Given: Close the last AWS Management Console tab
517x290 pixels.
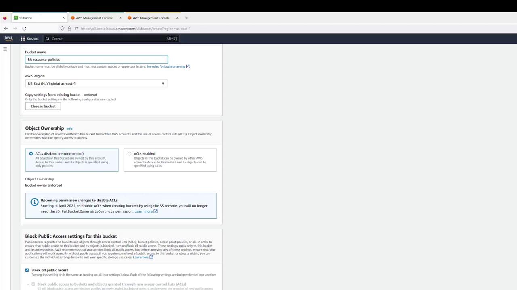Looking at the screenshot, I should (177, 18).
